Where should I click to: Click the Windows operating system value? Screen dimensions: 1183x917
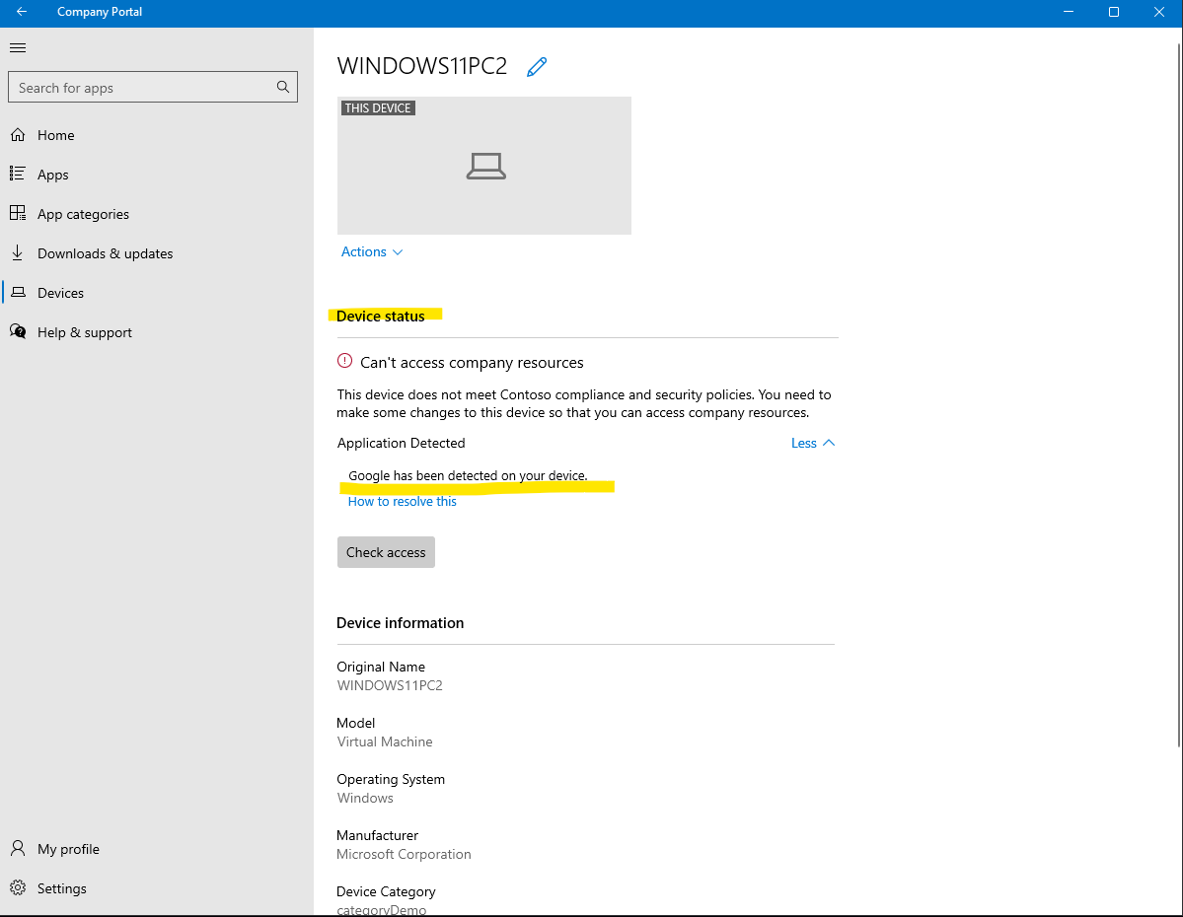pyautogui.click(x=365, y=798)
